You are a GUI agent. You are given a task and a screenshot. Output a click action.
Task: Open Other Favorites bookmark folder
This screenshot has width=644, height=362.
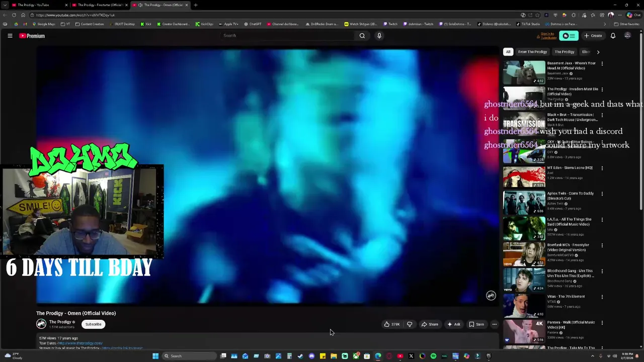coord(626,24)
